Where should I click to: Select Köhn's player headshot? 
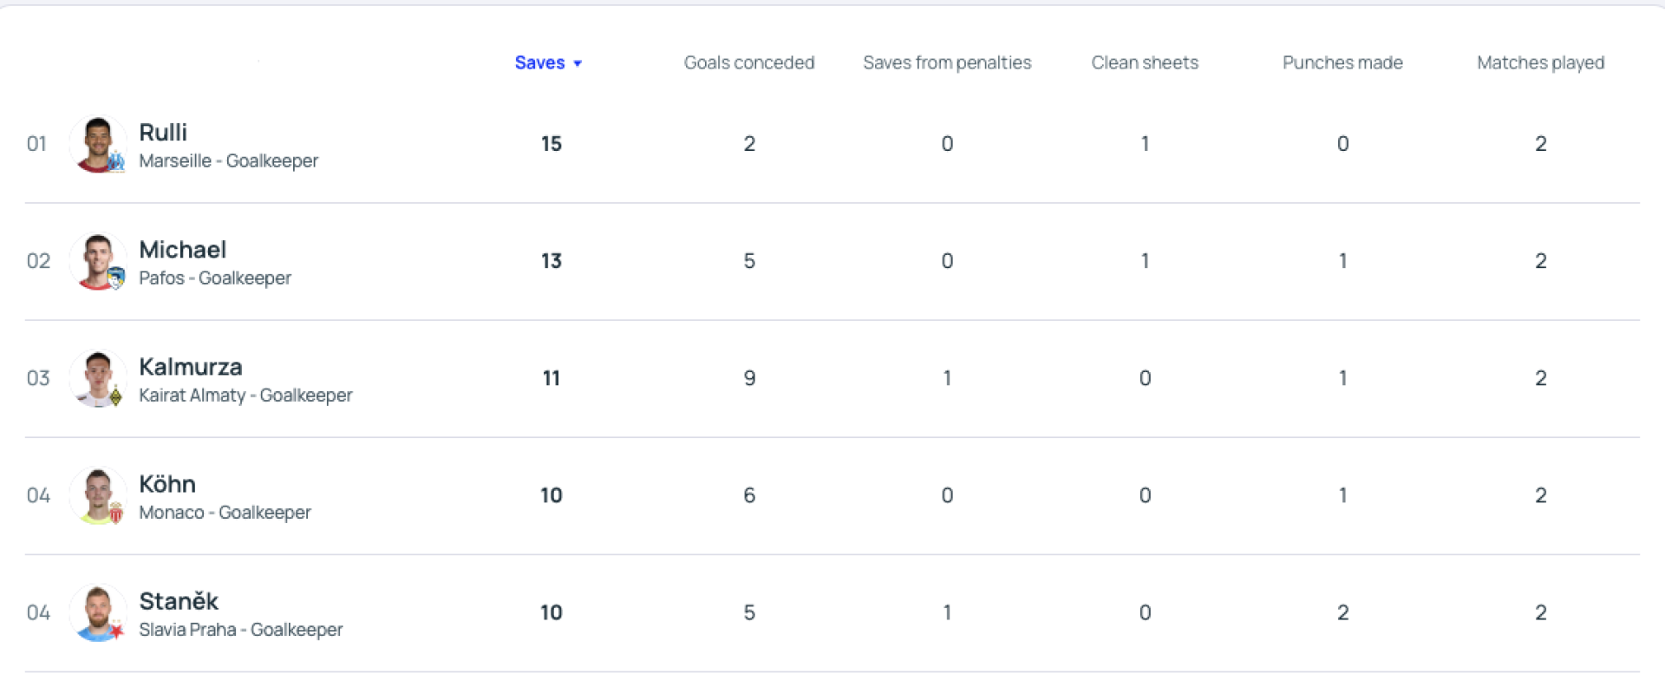coord(97,493)
